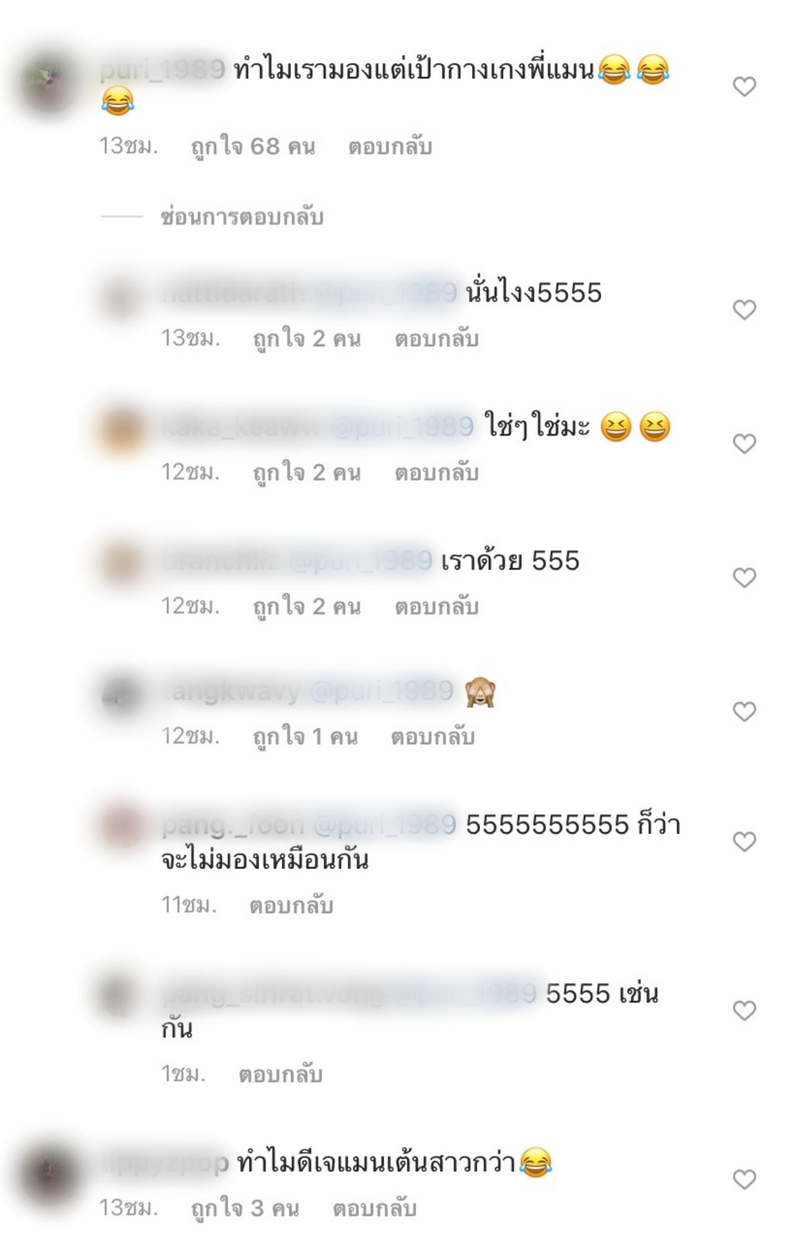Like the 5555 เช่นกัน reply
Image resolution: width=796 pixels, height=1257 pixels.
[x=744, y=1010]
